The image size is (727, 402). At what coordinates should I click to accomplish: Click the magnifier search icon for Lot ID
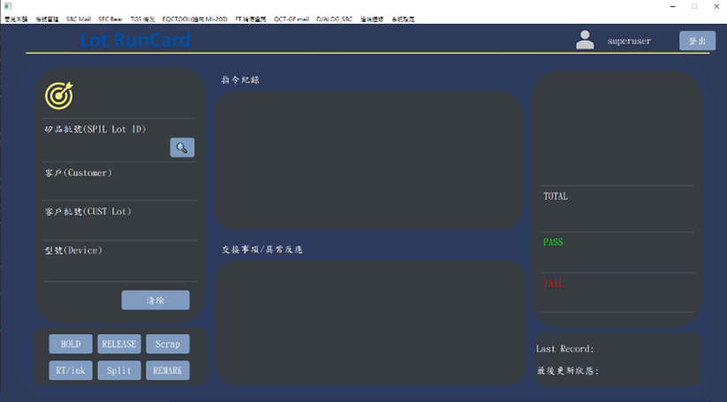point(182,148)
